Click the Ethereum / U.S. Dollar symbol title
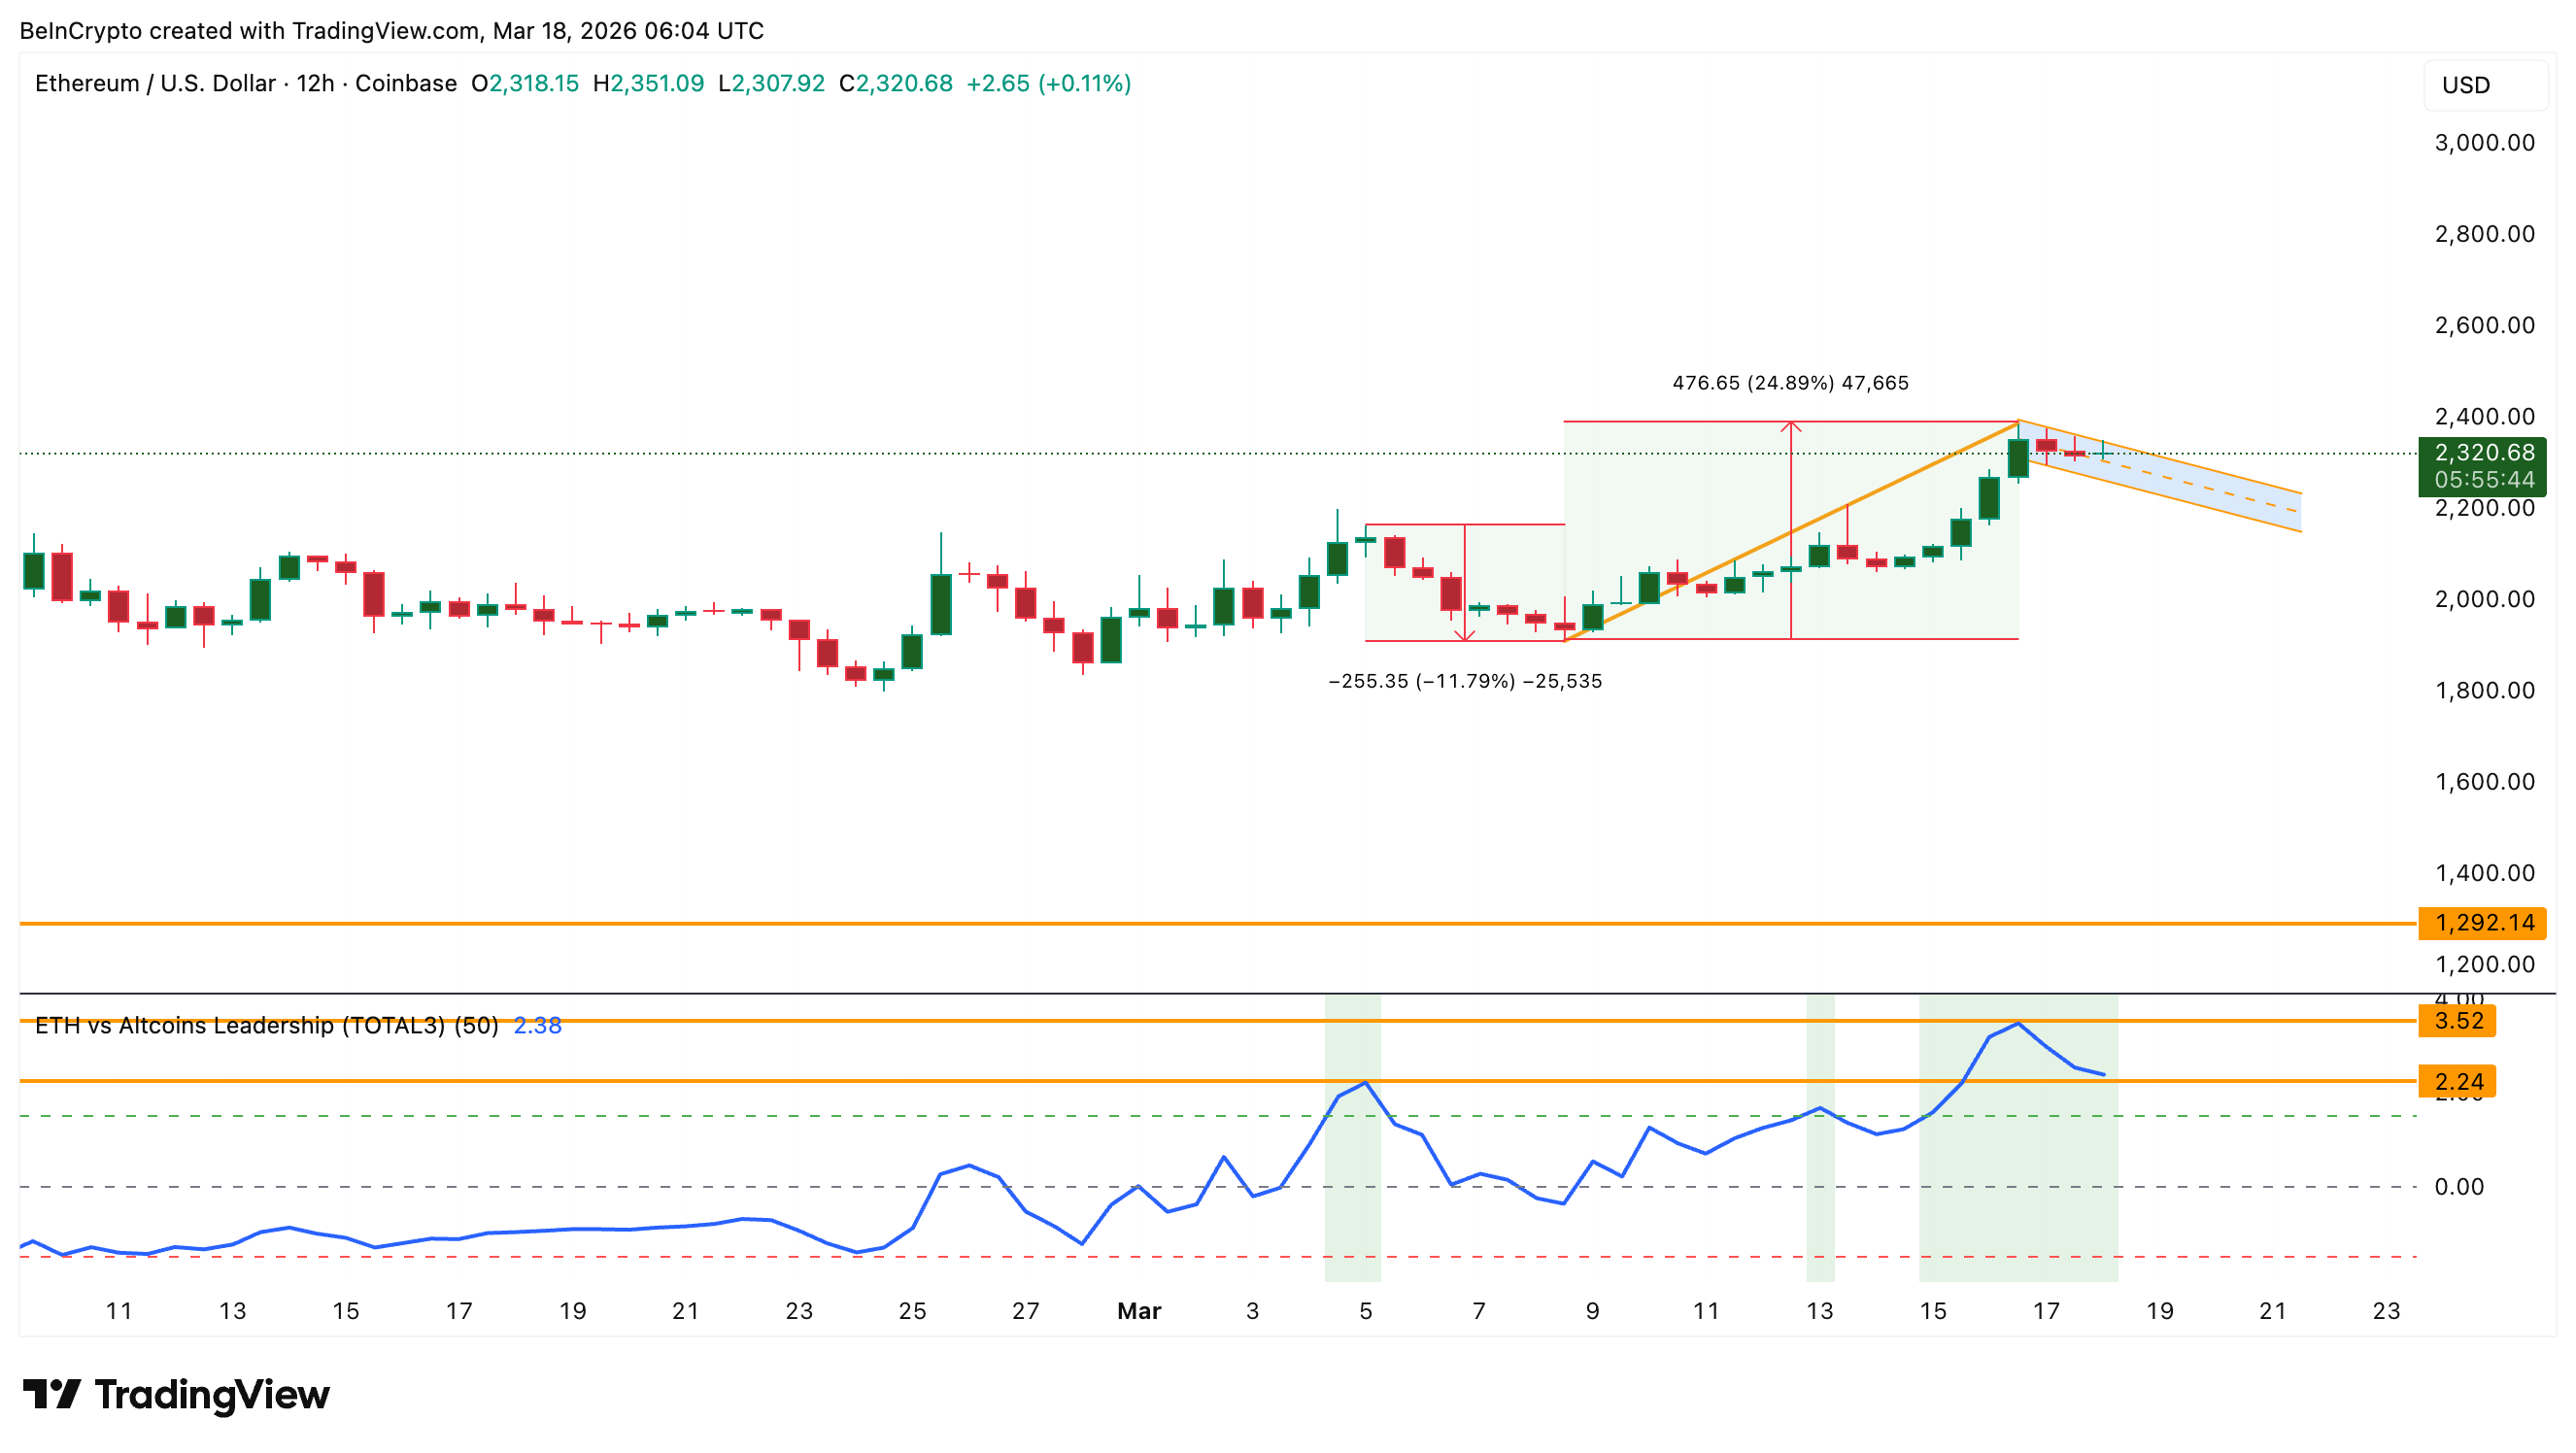The height and width of the screenshot is (1453, 2576). point(155,83)
